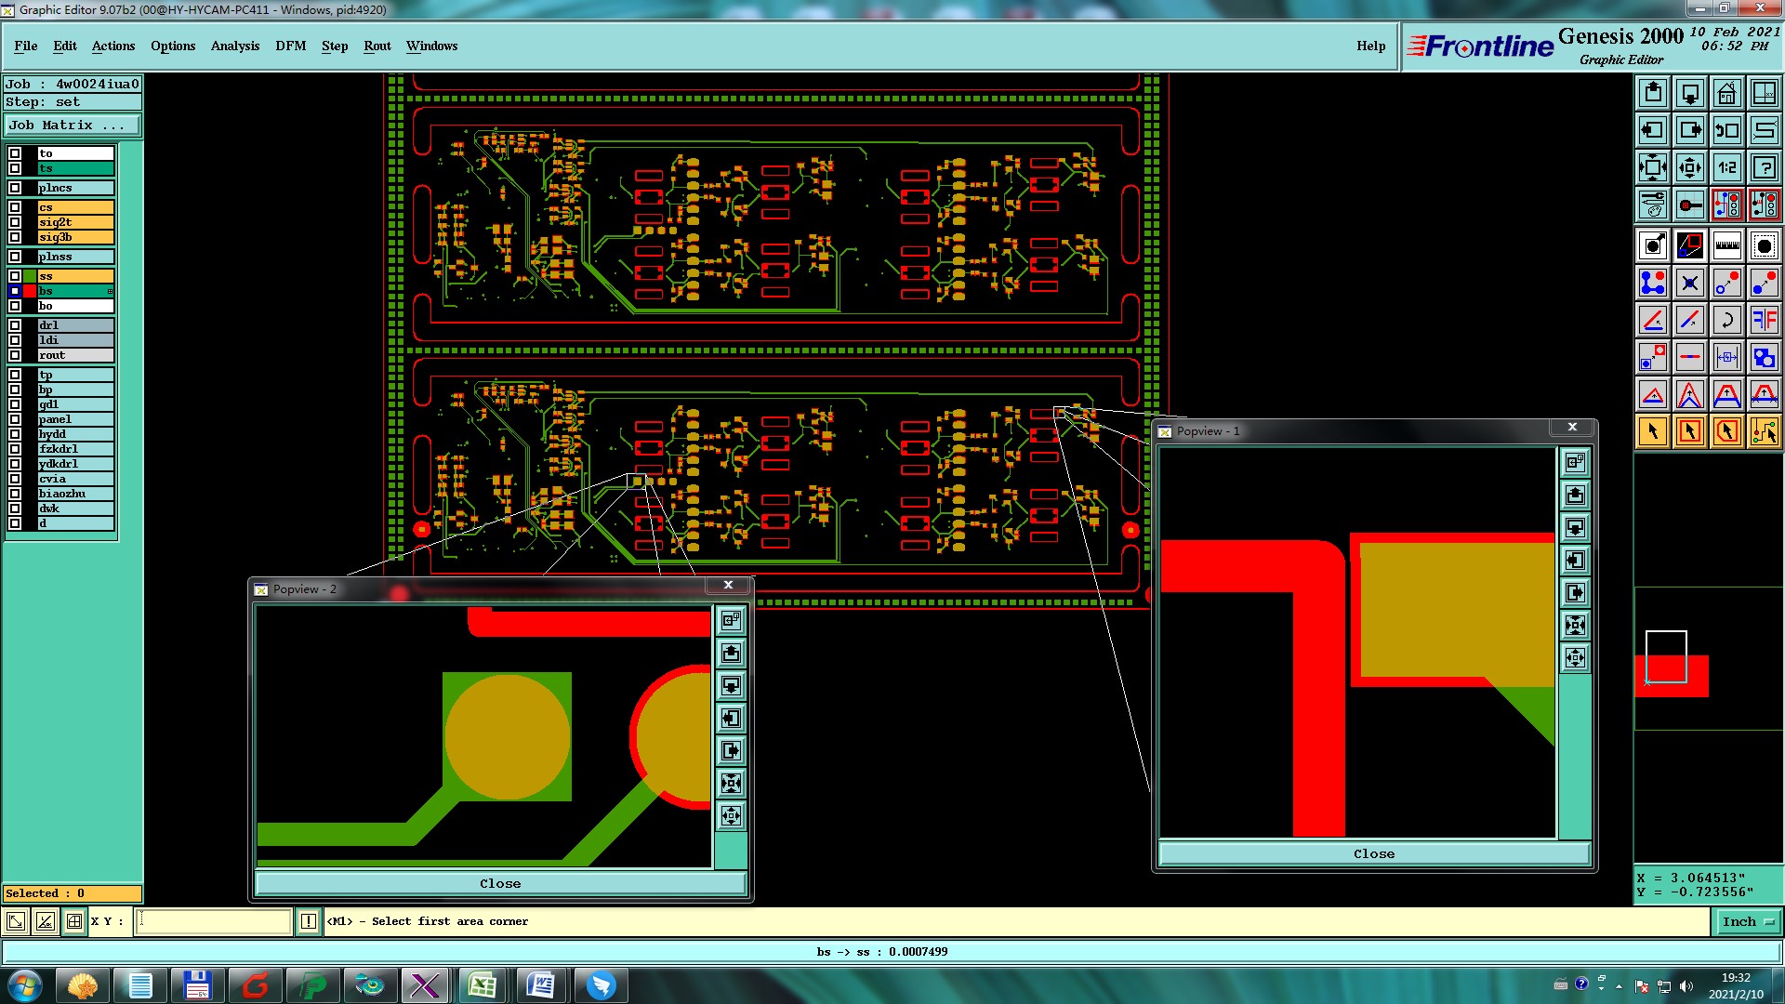This screenshot has width=1785, height=1004.
Task: Click the X Y coordinate input field
Action: (214, 921)
